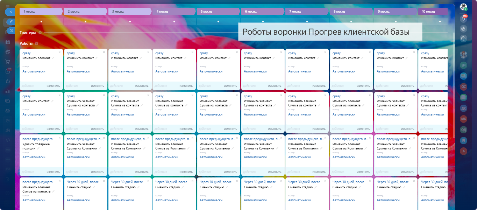Add a trigger under the 1 месяц stage
Screen dimensions: 477x210
(x=41, y=21)
